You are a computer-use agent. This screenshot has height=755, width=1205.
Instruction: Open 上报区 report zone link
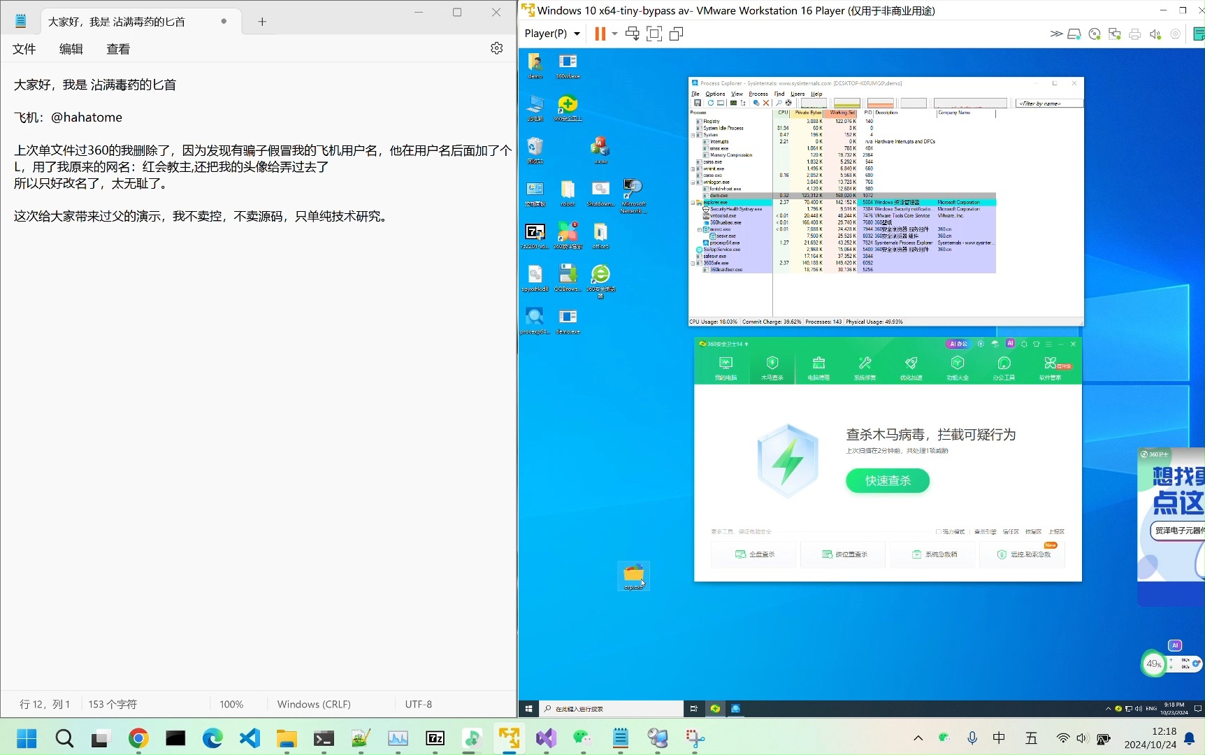1056,532
